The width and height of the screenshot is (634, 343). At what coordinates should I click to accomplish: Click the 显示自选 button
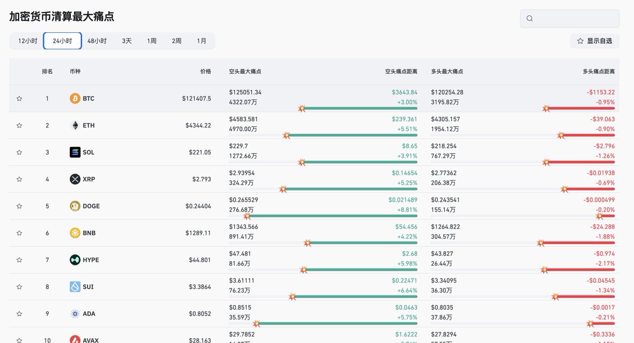[x=594, y=41]
